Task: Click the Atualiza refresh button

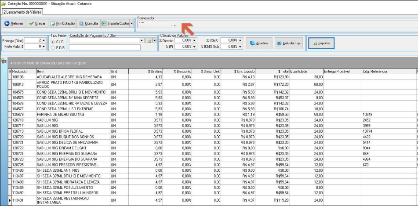Action: tap(259, 43)
